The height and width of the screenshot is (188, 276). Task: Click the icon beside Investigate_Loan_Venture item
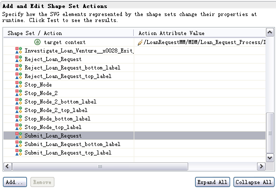tap(18, 50)
